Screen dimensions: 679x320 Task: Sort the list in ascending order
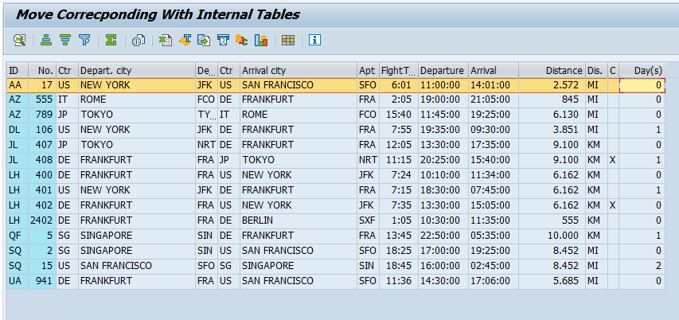[47, 40]
